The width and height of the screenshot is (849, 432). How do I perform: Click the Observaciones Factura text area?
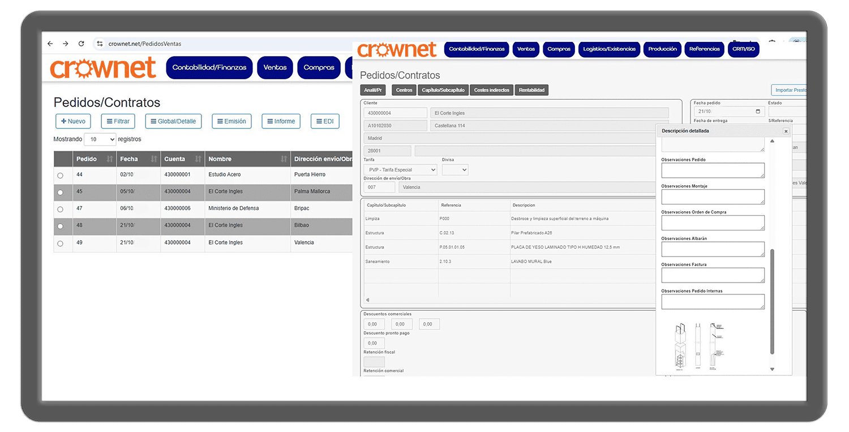pyautogui.click(x=713, y=275)
